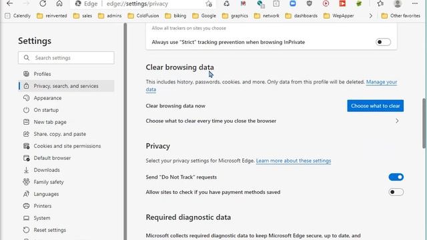Viewport: 427px width, 240px height.
Task: Click the red circular play extension icon
Action: (326, 3)
